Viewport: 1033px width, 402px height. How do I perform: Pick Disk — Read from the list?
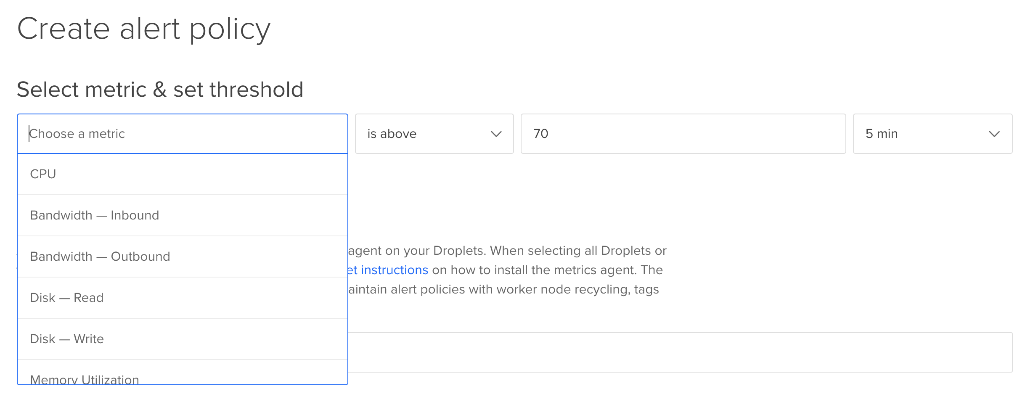[67, 297]
